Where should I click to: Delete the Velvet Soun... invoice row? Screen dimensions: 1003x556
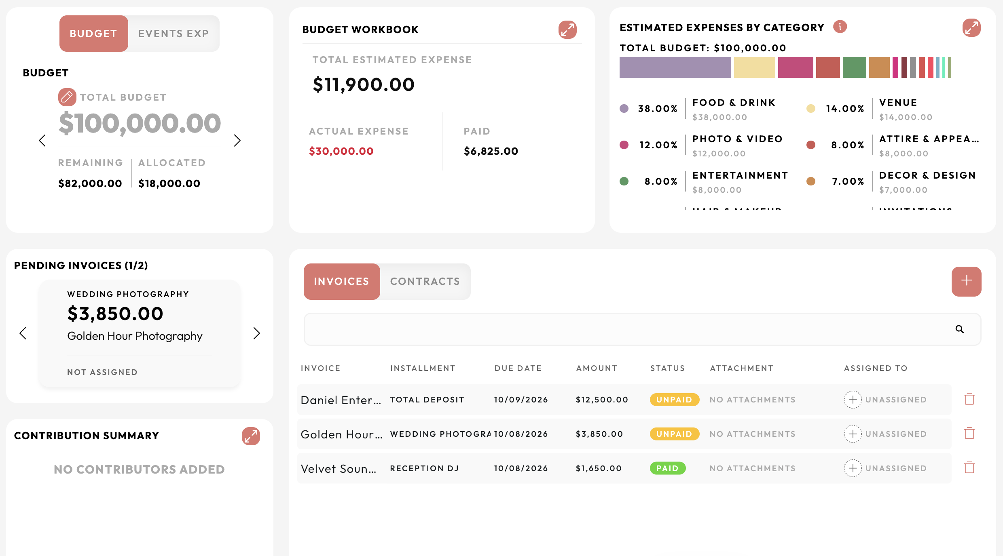tap(969, 468)
